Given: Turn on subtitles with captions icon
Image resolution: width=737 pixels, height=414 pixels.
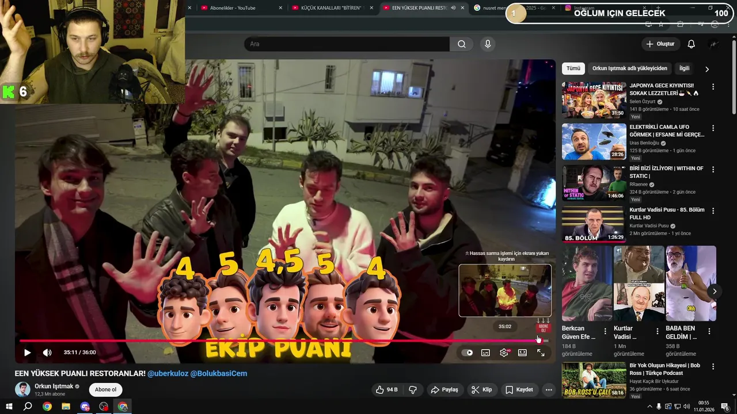Looking at the screenshot, I should point(485,353).
